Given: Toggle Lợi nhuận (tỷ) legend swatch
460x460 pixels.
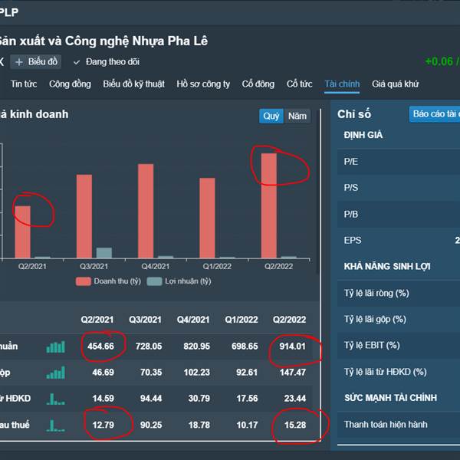Looking at the screenshot, I should [154, 281].
